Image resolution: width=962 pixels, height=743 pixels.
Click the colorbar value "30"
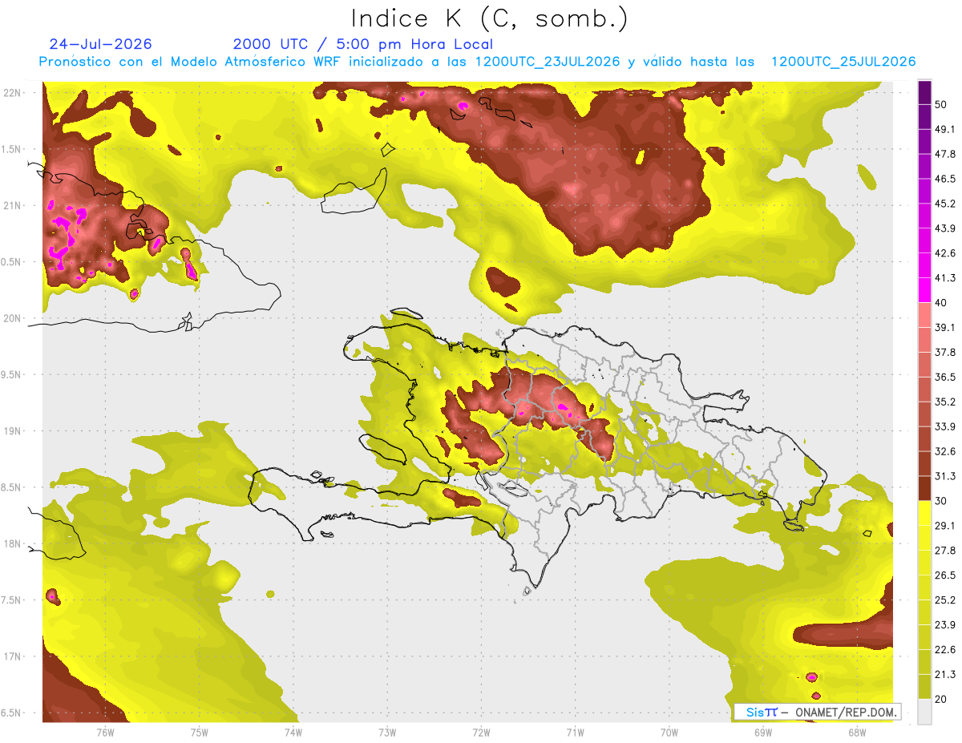click(x=942, y=501)
